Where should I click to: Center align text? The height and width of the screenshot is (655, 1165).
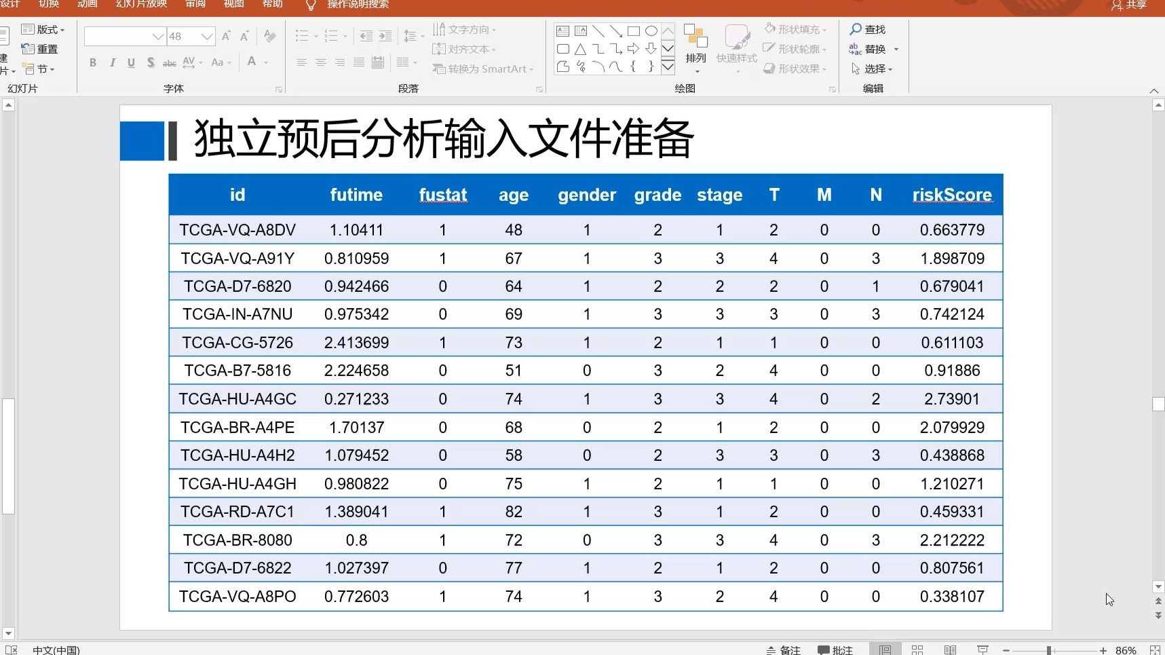(x=321, y=62)
